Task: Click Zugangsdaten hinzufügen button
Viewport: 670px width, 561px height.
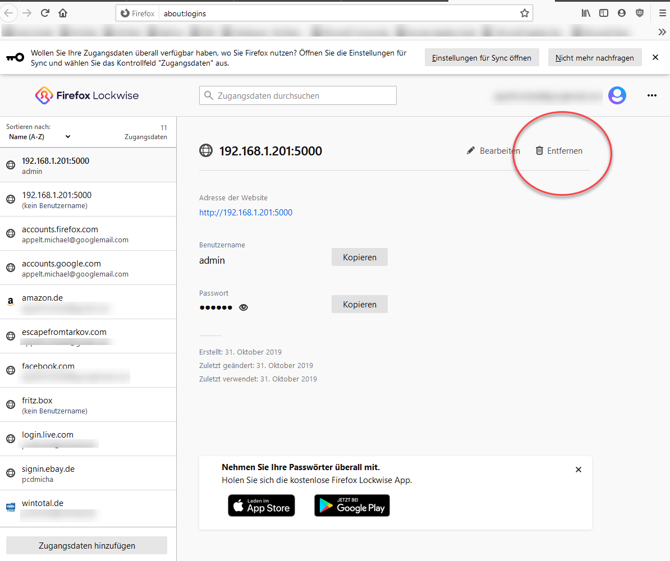Action: coord(87,545)
